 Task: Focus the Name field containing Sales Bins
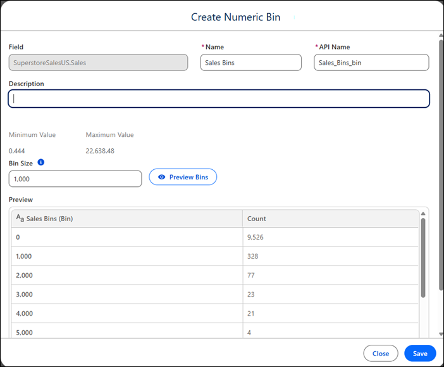tap(251, 63)
